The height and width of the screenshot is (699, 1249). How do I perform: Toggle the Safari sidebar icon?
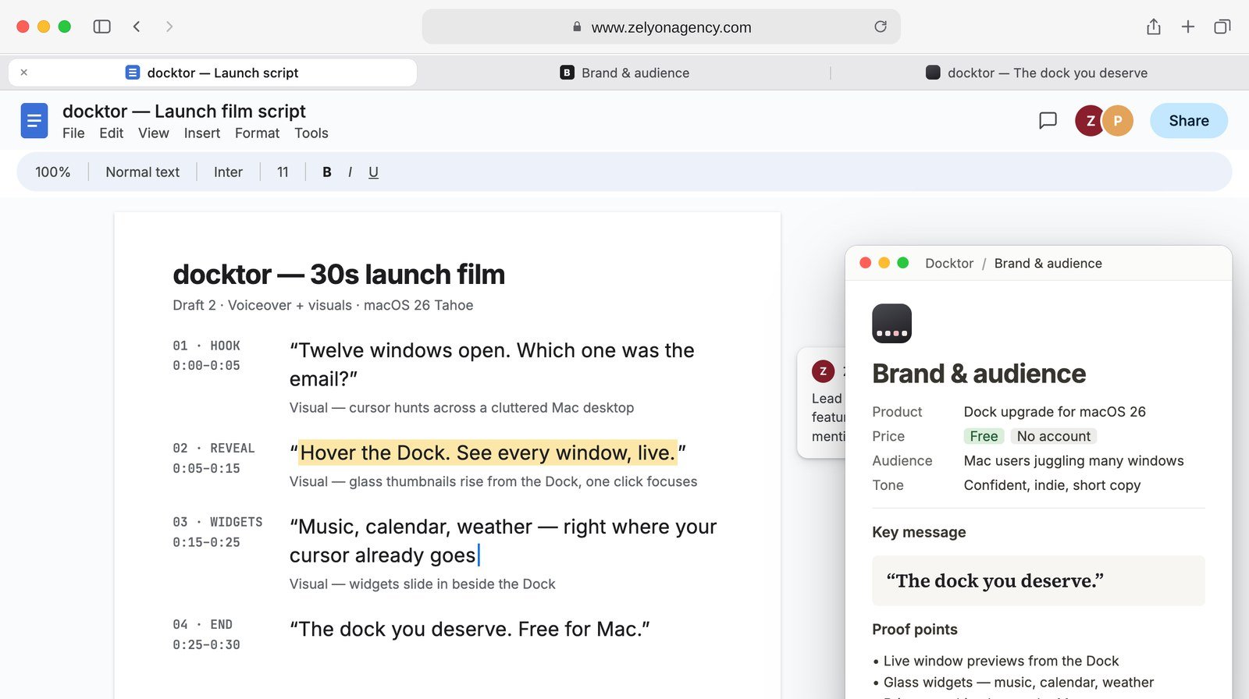coord(101,27)
